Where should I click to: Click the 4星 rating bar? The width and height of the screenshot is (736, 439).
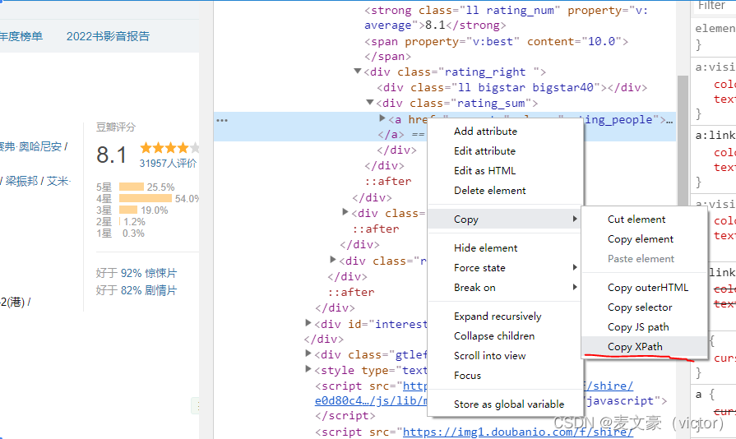point(146,199)
